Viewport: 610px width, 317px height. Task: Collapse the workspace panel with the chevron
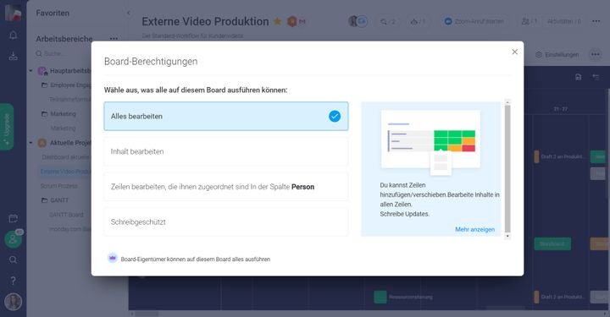click(x=129, y=13)
